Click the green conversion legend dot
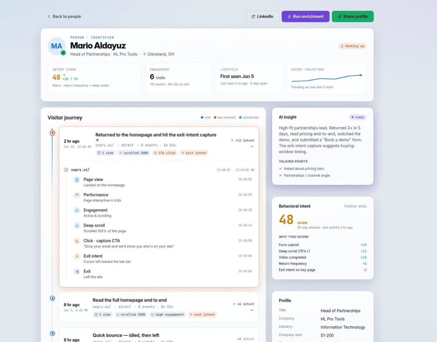 (240, 118)
